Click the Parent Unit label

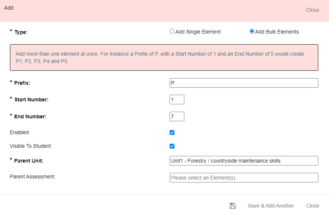tap(29, 161)
